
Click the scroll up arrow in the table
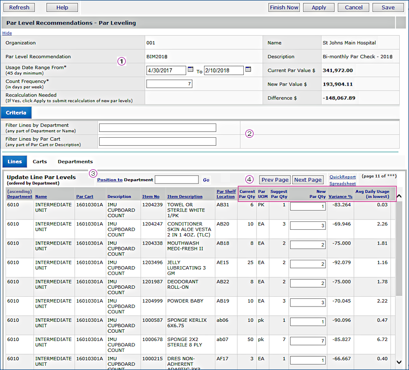pos(399,196)
